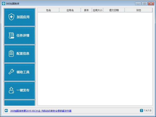Open help via the blue question mark icon
This screenshot has width=156, height=117.
click(141, 111)
